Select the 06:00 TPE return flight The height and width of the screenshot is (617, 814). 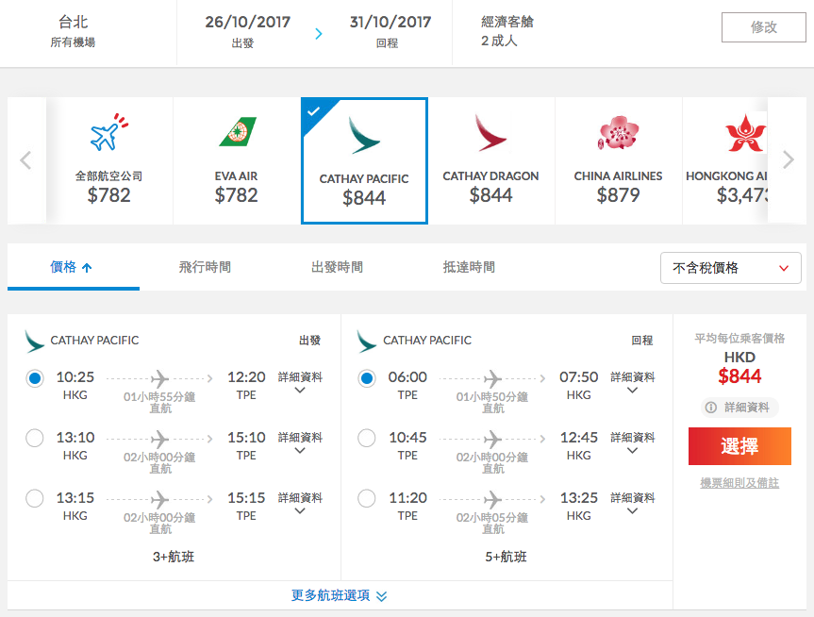[x=367, y=378]
